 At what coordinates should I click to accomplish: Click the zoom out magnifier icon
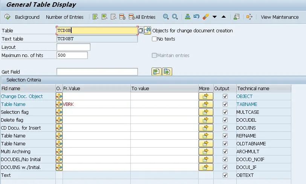tap(166, 17)
